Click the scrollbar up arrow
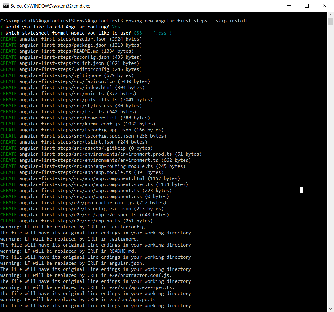Screen dimensions: 334x312 (x=330, y=15)
